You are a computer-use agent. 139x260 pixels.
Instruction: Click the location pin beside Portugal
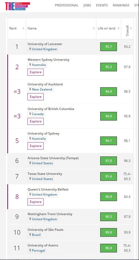coord(30,250)
